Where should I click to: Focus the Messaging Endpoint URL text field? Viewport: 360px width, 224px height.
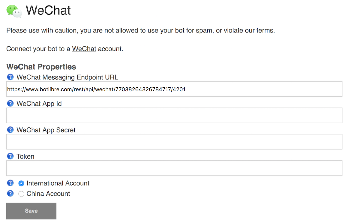tap(174, 89)
